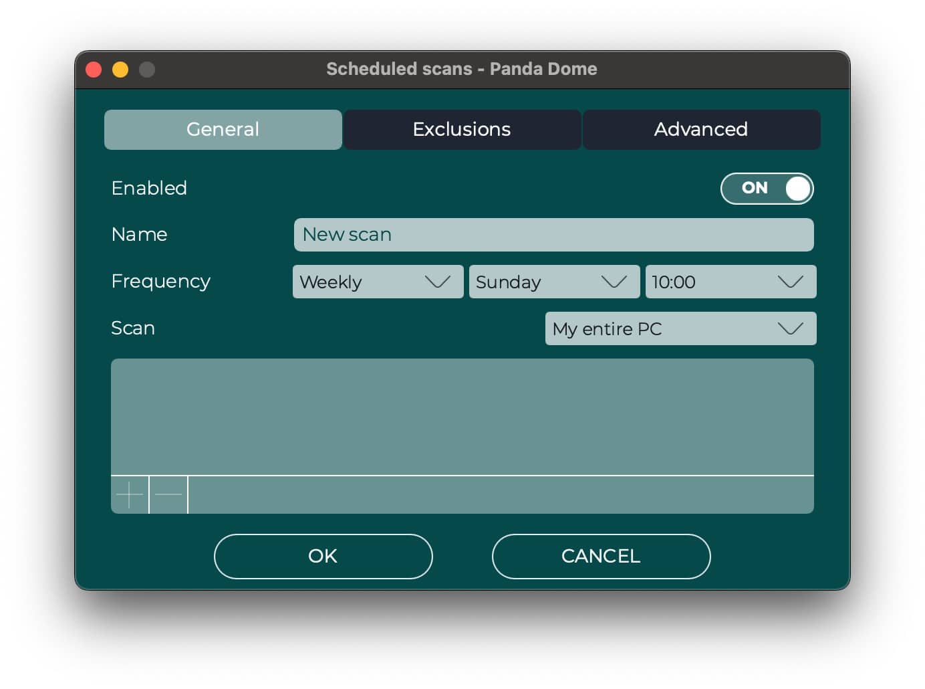Switch to the Exclusions tab
The height and width of the screenshot is (689, 925).
click(x=462, y=130)
